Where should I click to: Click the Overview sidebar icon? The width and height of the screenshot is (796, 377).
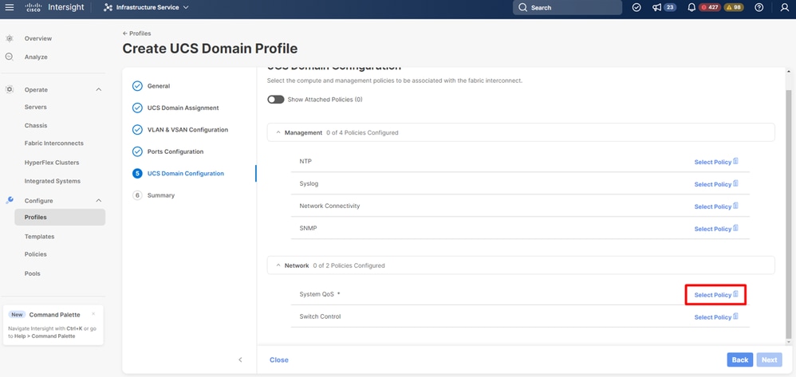[x=9, y=38]
